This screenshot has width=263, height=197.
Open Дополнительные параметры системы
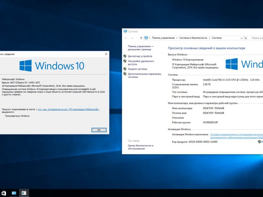point(144,76)
